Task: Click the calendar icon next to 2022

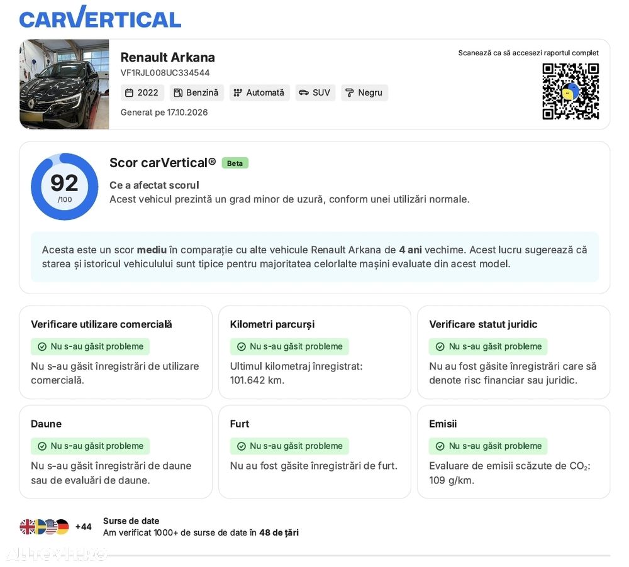Action: [x=129, y=93]
